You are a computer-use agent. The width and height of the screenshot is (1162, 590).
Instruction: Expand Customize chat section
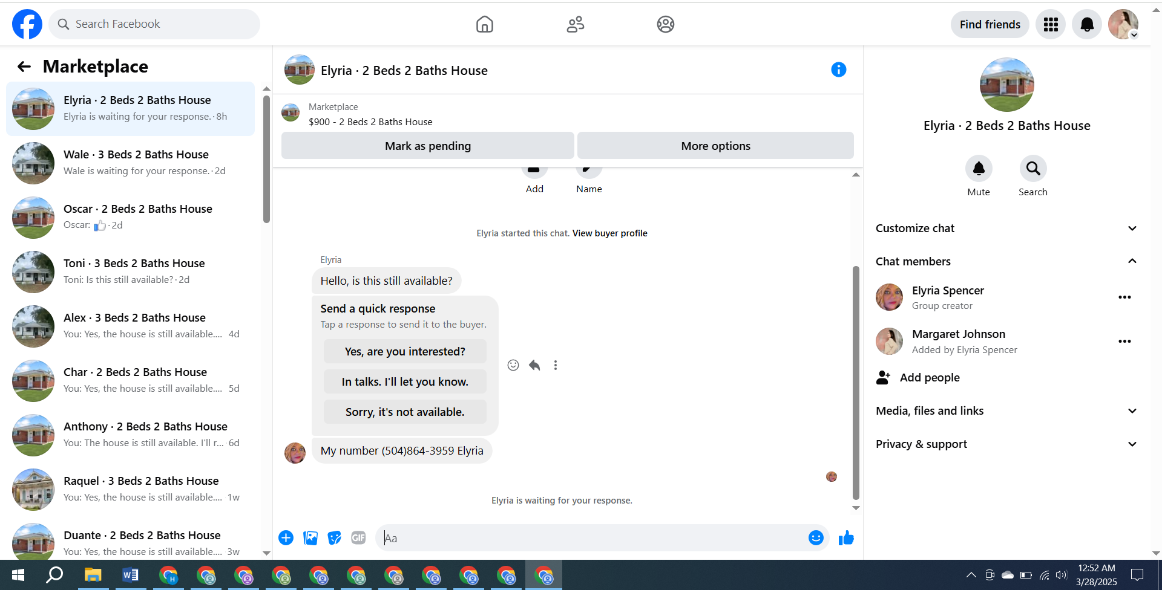pyautogui.click(x=1007, y=229)
